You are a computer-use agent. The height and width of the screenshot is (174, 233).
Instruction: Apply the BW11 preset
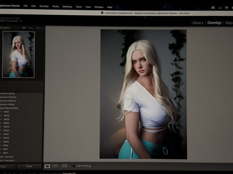tap(5, 149)
